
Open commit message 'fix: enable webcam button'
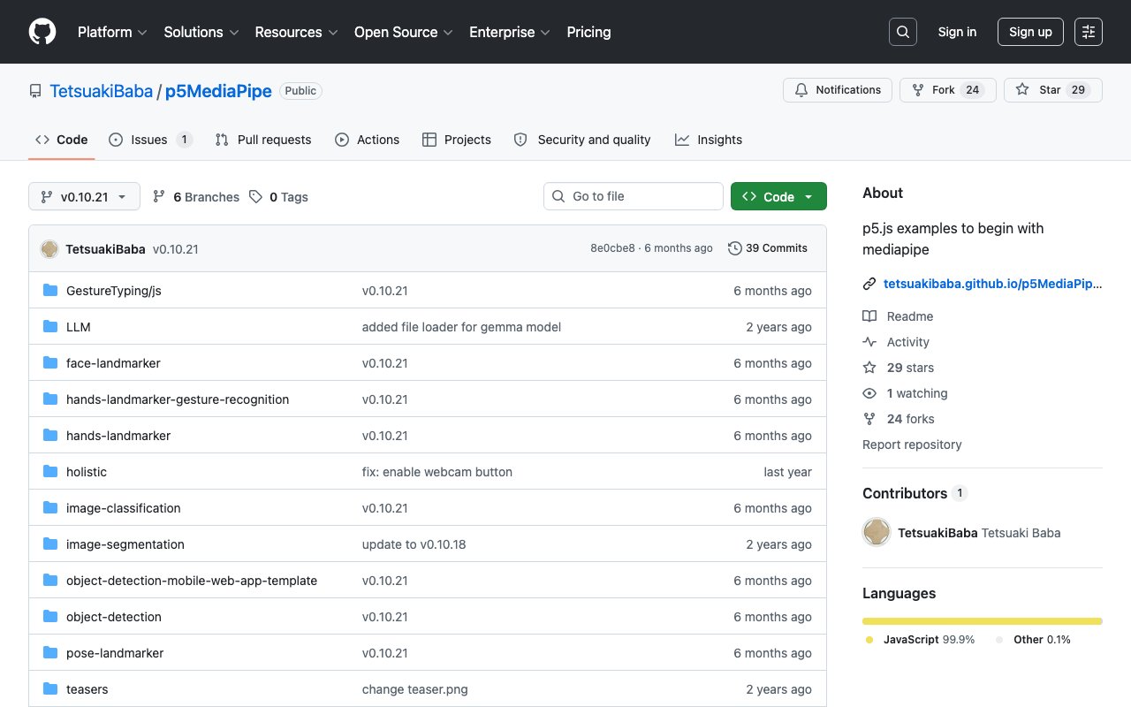(437, 472)
